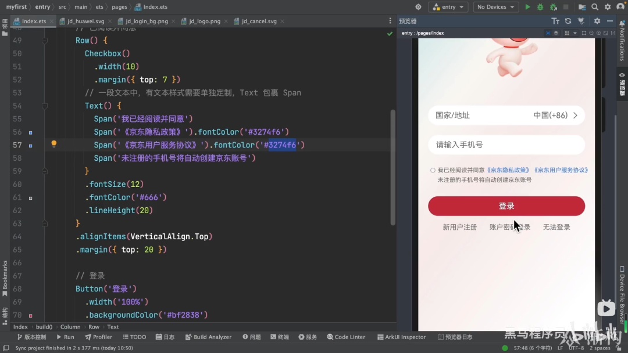Start debugging with the bug icon
Screen dimensions: 628x353
540,7
